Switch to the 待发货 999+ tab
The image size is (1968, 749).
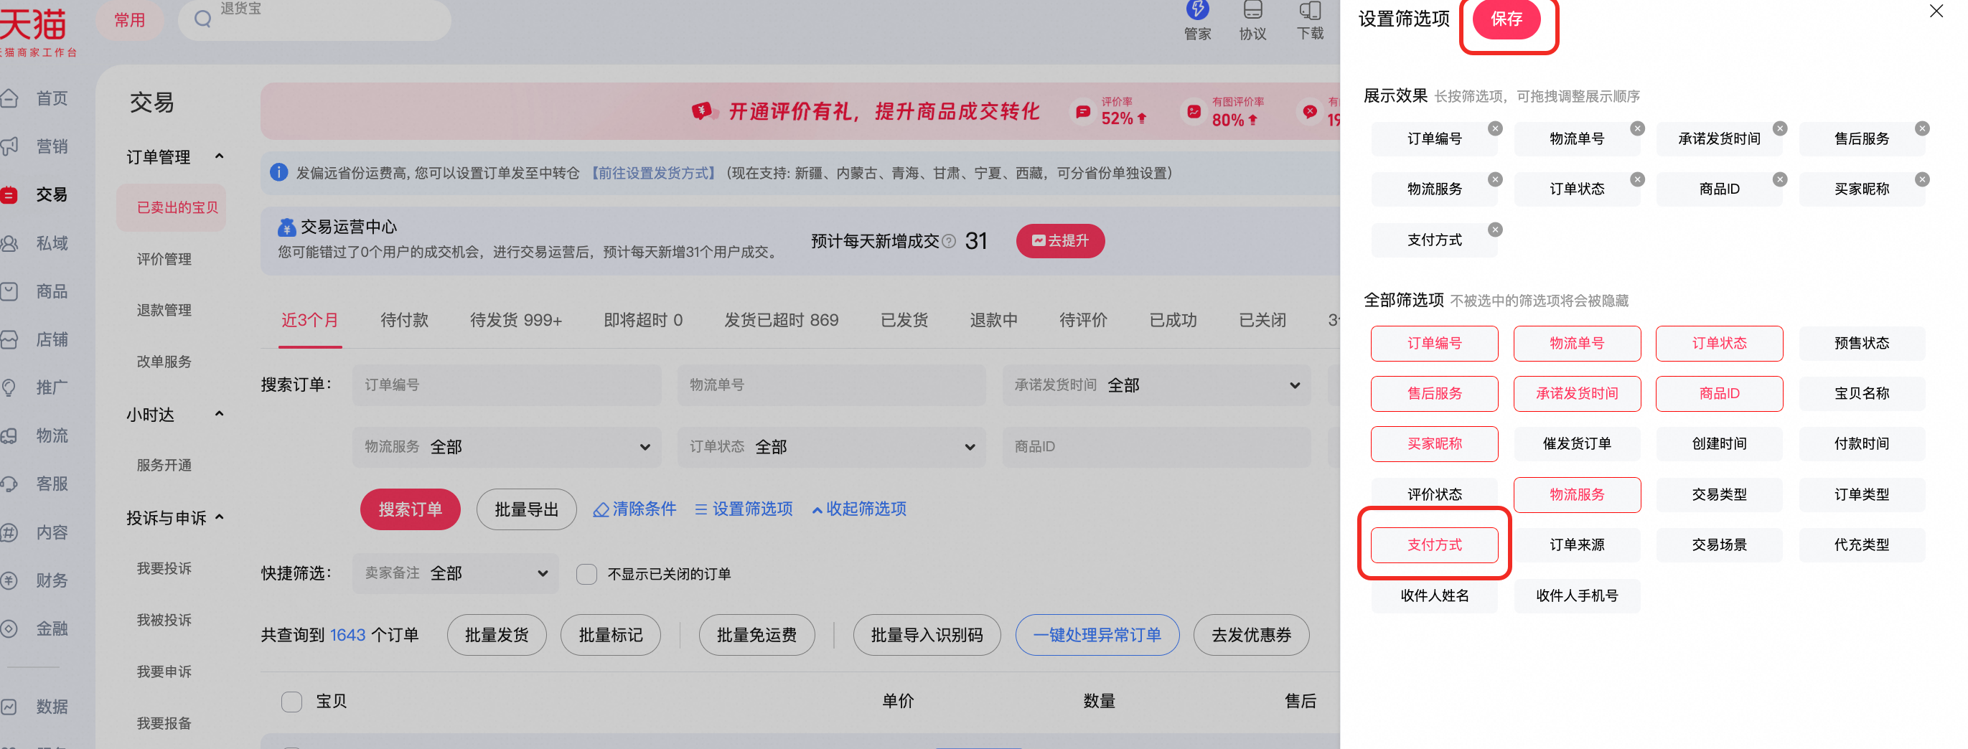pos(515,321)
